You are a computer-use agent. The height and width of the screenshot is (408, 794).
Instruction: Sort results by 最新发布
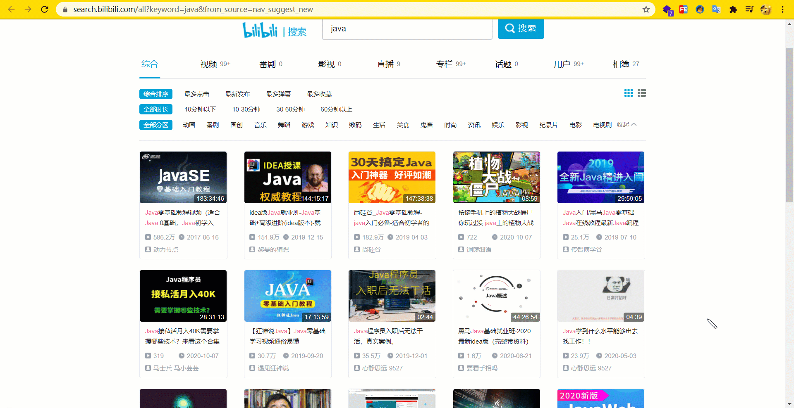tap(237, 94)
